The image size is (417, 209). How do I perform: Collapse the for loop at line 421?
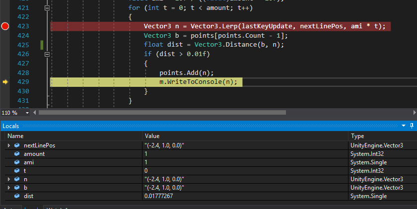click(47, 8)
